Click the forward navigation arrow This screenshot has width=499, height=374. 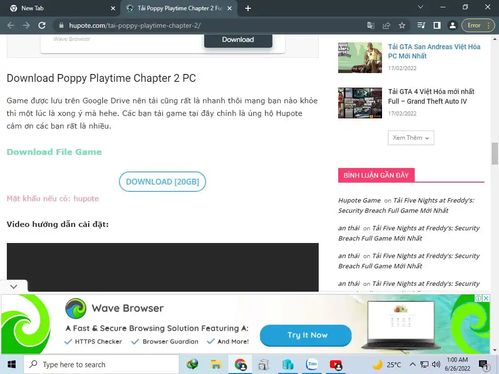coord(26,25)
